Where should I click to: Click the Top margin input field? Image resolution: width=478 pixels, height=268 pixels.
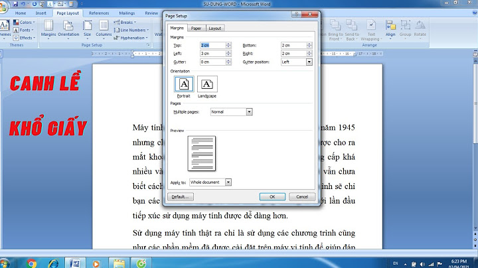[212, 45]
